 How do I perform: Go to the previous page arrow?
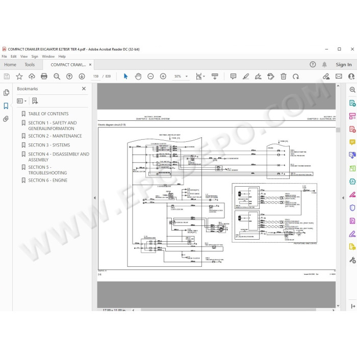(x=69, y=76)
